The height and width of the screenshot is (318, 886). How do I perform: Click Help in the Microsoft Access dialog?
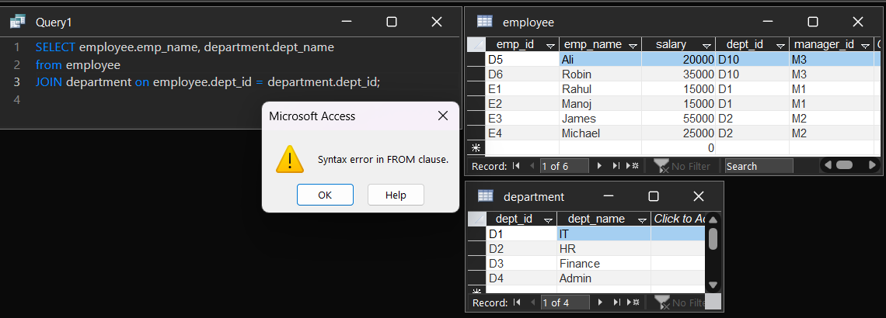click(396, 195)
